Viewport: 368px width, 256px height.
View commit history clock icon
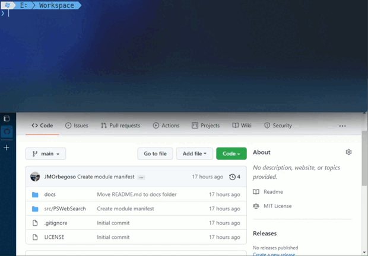232,177
